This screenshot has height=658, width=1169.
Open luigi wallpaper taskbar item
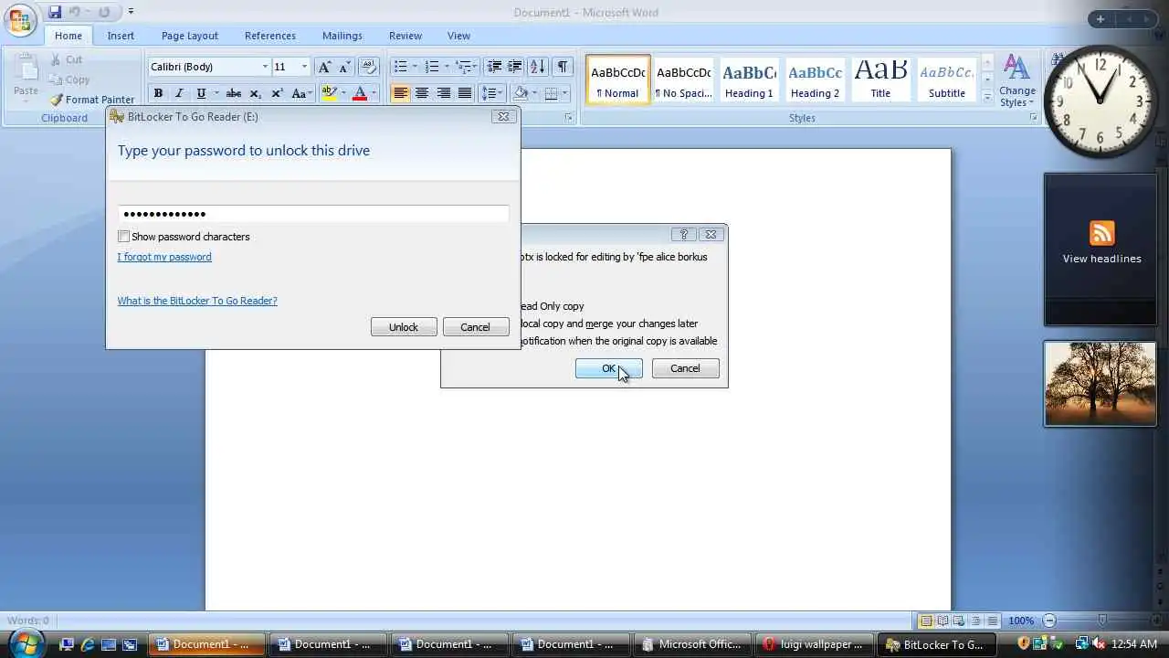point(813,644)
